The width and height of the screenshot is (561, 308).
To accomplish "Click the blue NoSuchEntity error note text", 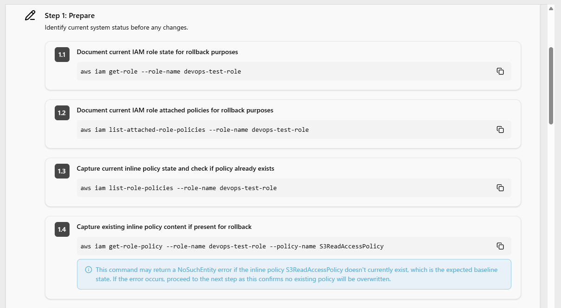I will [x=296, y=274].
